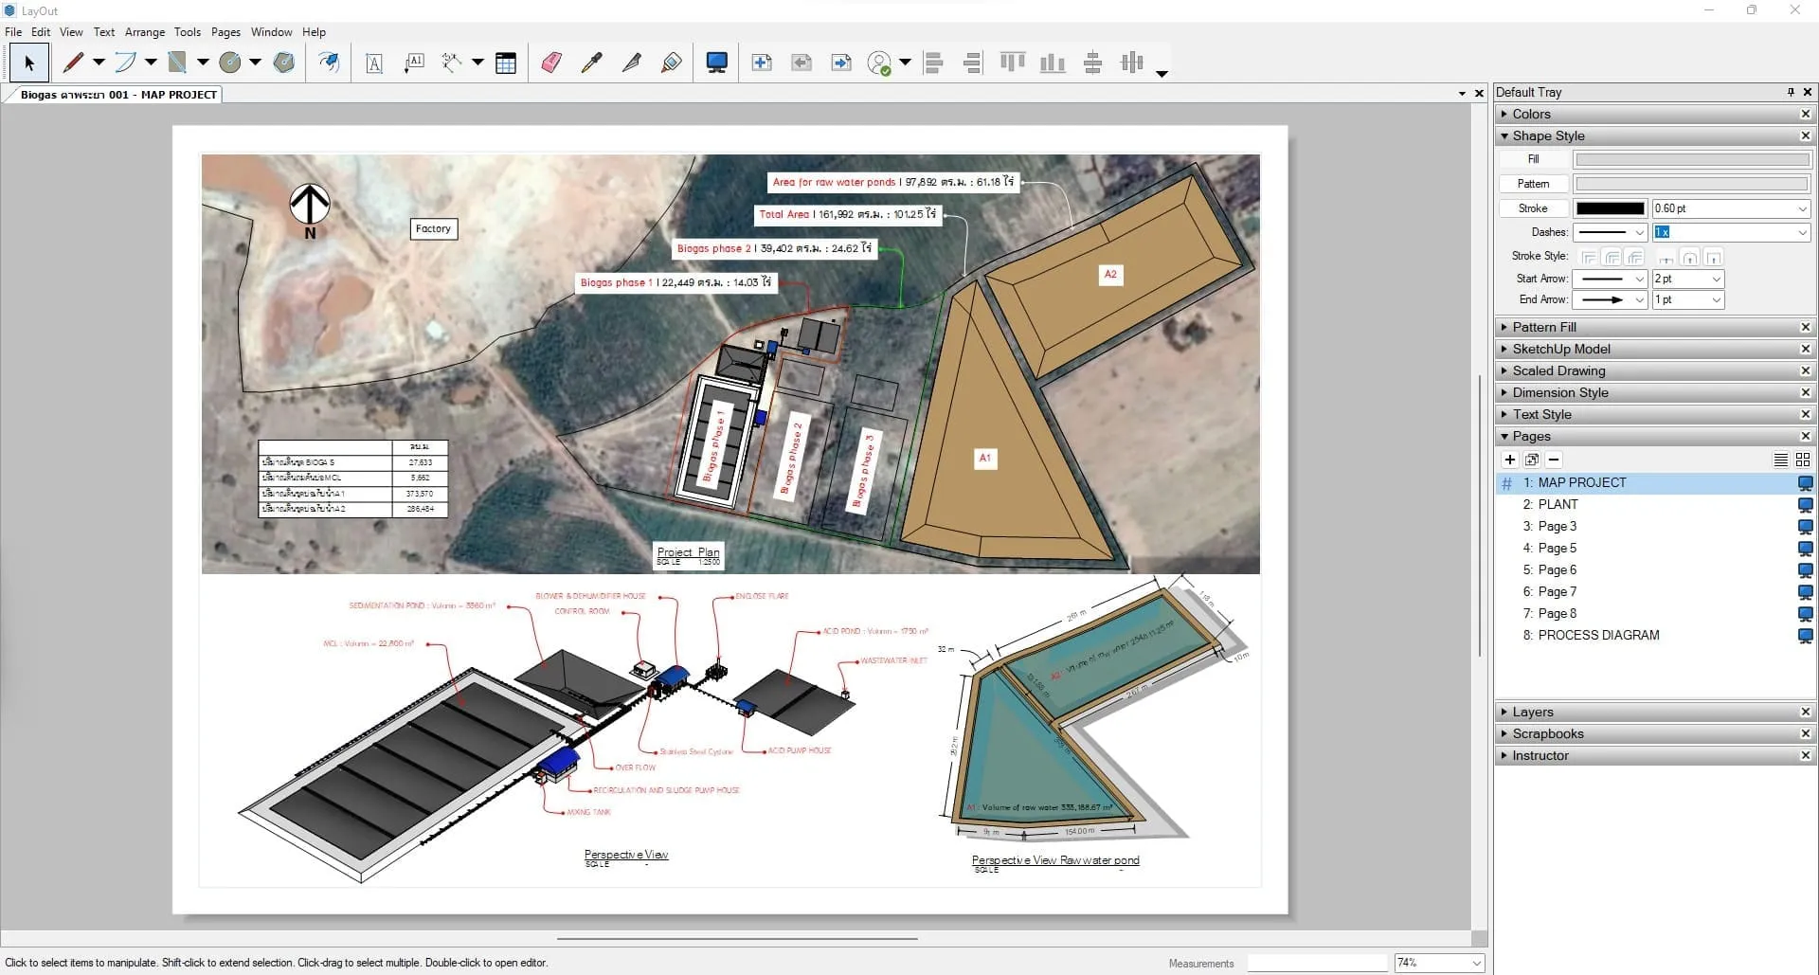Toggle the Fill option in Shape Style
The height and width of the screenshot is (975, 1819).
click(1533, 159)
